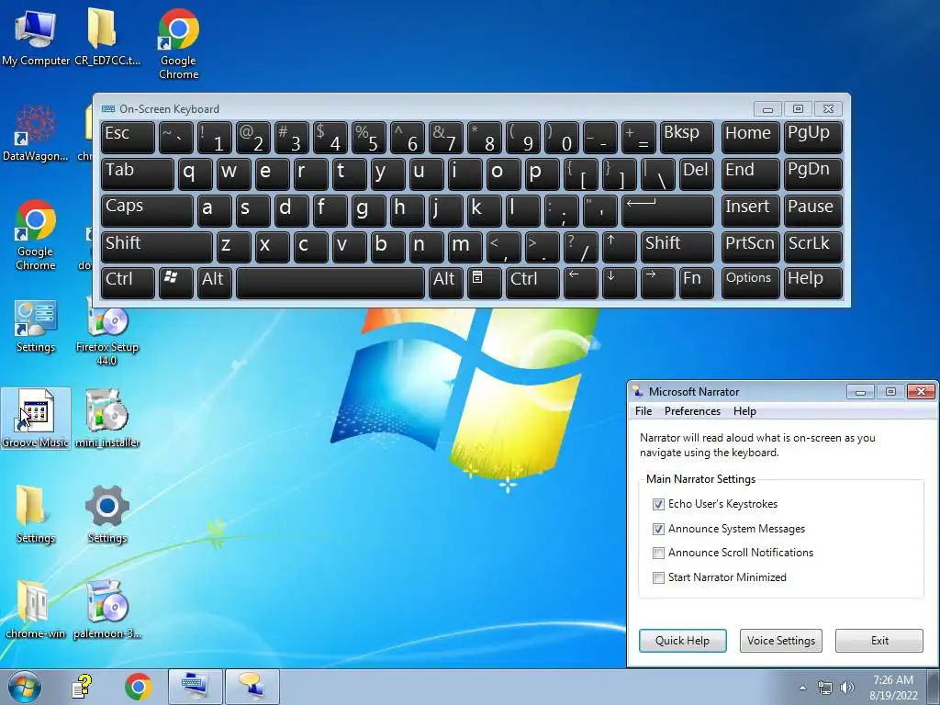Open the volume speaker tray icon
This screenshot has height=705, width=940.
[847, 688]
